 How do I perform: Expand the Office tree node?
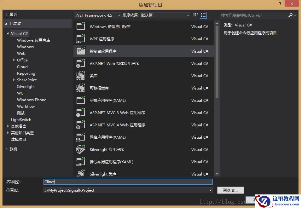(x=14, y=60)
